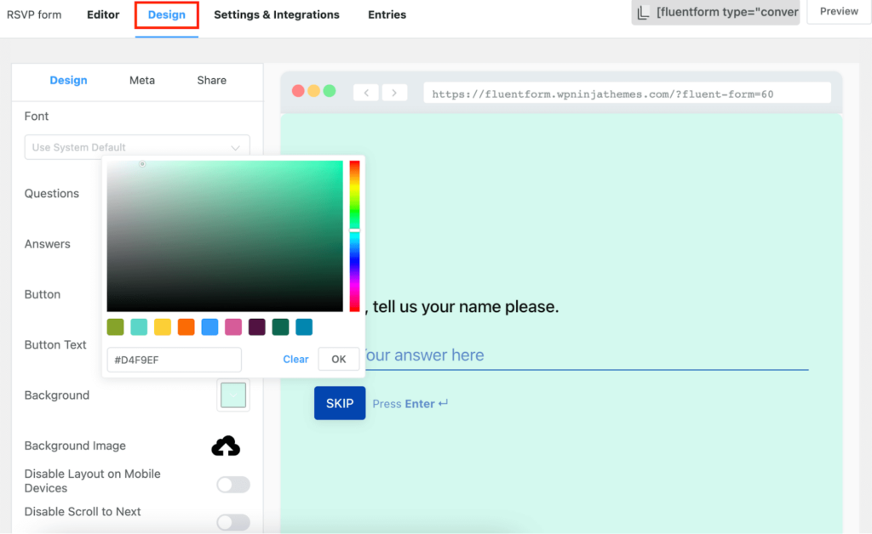Click the copy shortcode icon

(645, 11)
